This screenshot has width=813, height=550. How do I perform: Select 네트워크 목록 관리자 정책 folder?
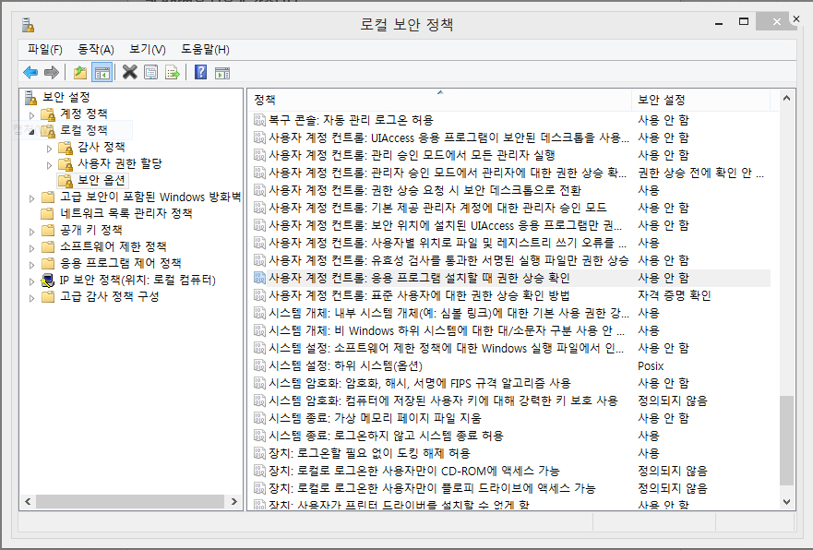(126, 213)
